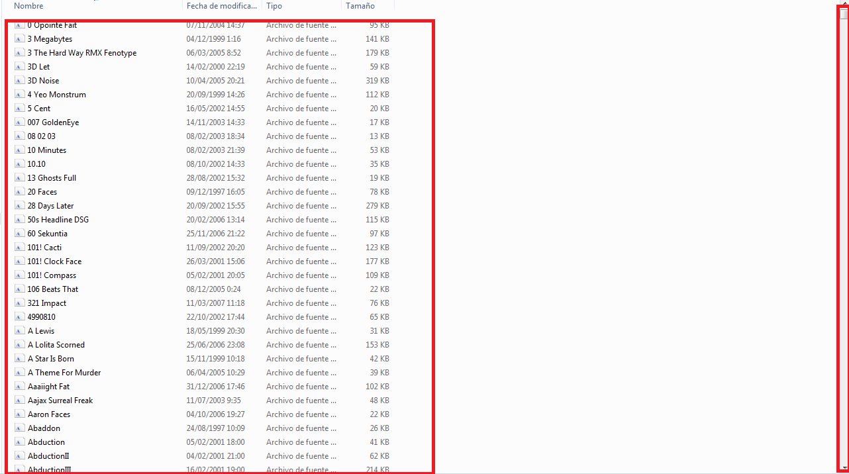Select the A Theme For Murder file
Screen dimensions: 849x474
point(64,373)
